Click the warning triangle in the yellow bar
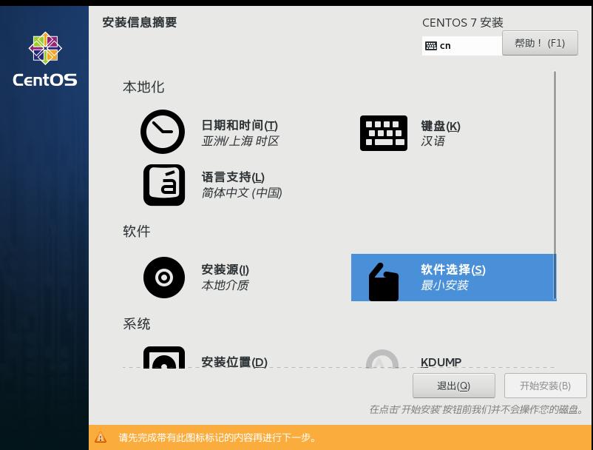The height and width of the screenshot is (450, 593). (x=102, y=437)
